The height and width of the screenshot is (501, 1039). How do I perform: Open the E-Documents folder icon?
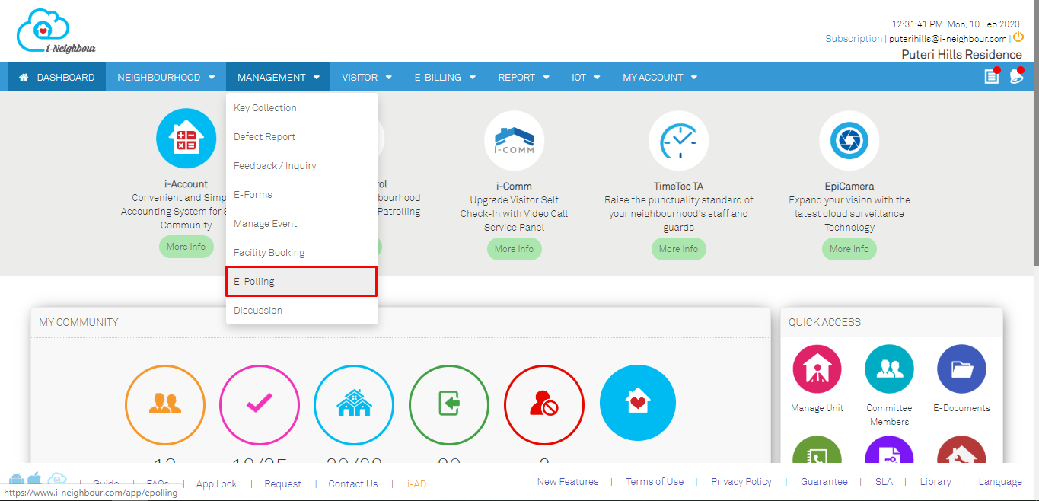tap(961, 369)
